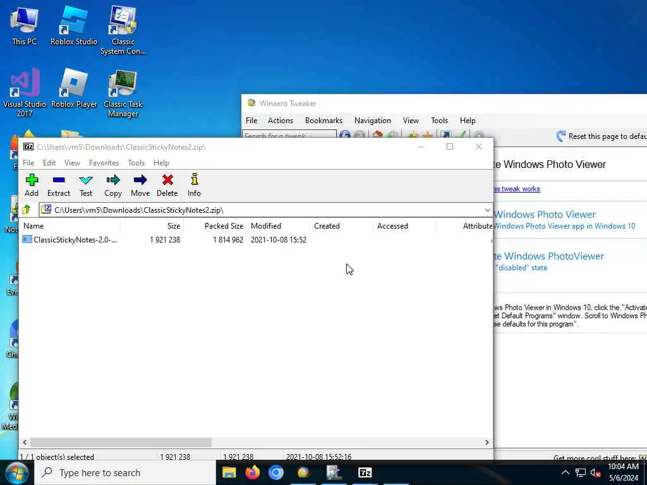Click the packed size value 1 814 962
The image size is (647, 485).
tap(227, 239)
